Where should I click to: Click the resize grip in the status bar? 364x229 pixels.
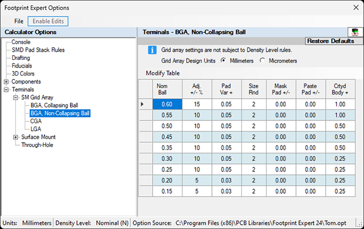[x=359, y=224]
